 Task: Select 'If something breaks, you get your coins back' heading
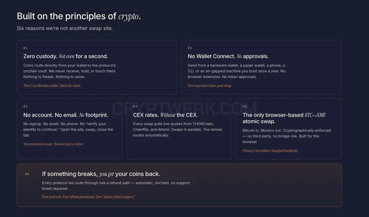[x=101, y=174]
